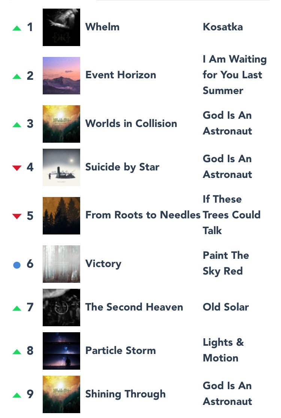This screenshot has height=418, width=281.
Task: Visit artist If These Trees Could Talk
Action: 232,215
